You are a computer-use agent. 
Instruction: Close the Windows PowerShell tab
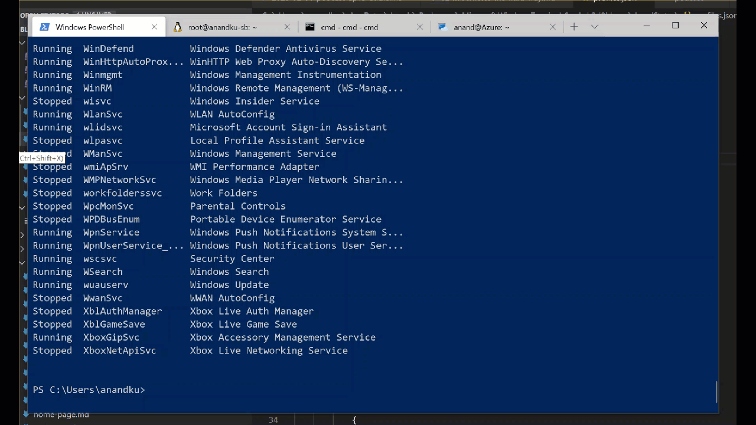pos(154,27)
